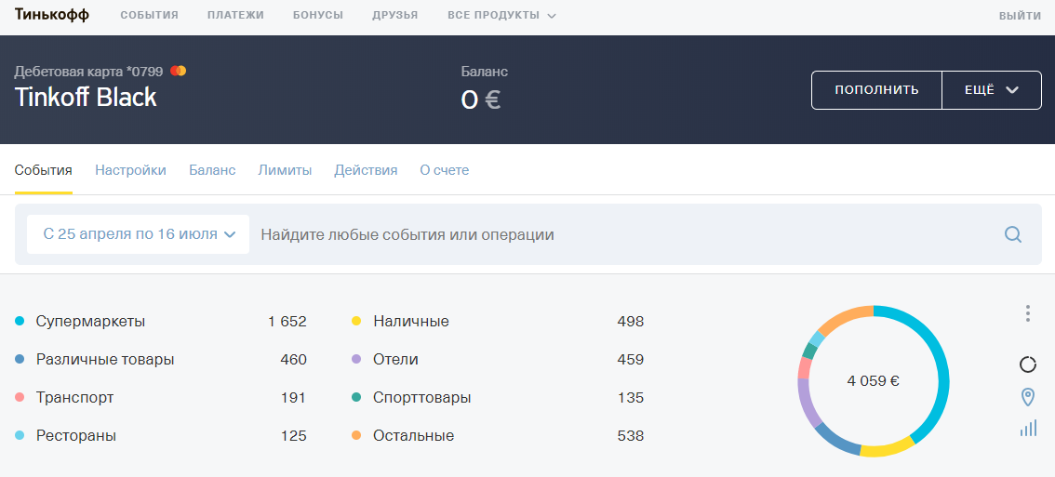Switch to the Действия tab

pyautogui.click(x=366, y=171)
